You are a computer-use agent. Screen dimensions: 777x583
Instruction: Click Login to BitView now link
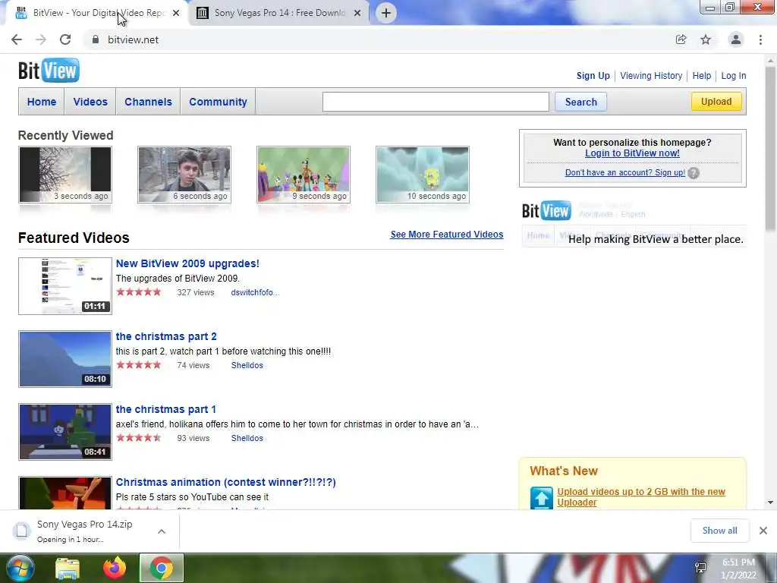coord(632,153)
